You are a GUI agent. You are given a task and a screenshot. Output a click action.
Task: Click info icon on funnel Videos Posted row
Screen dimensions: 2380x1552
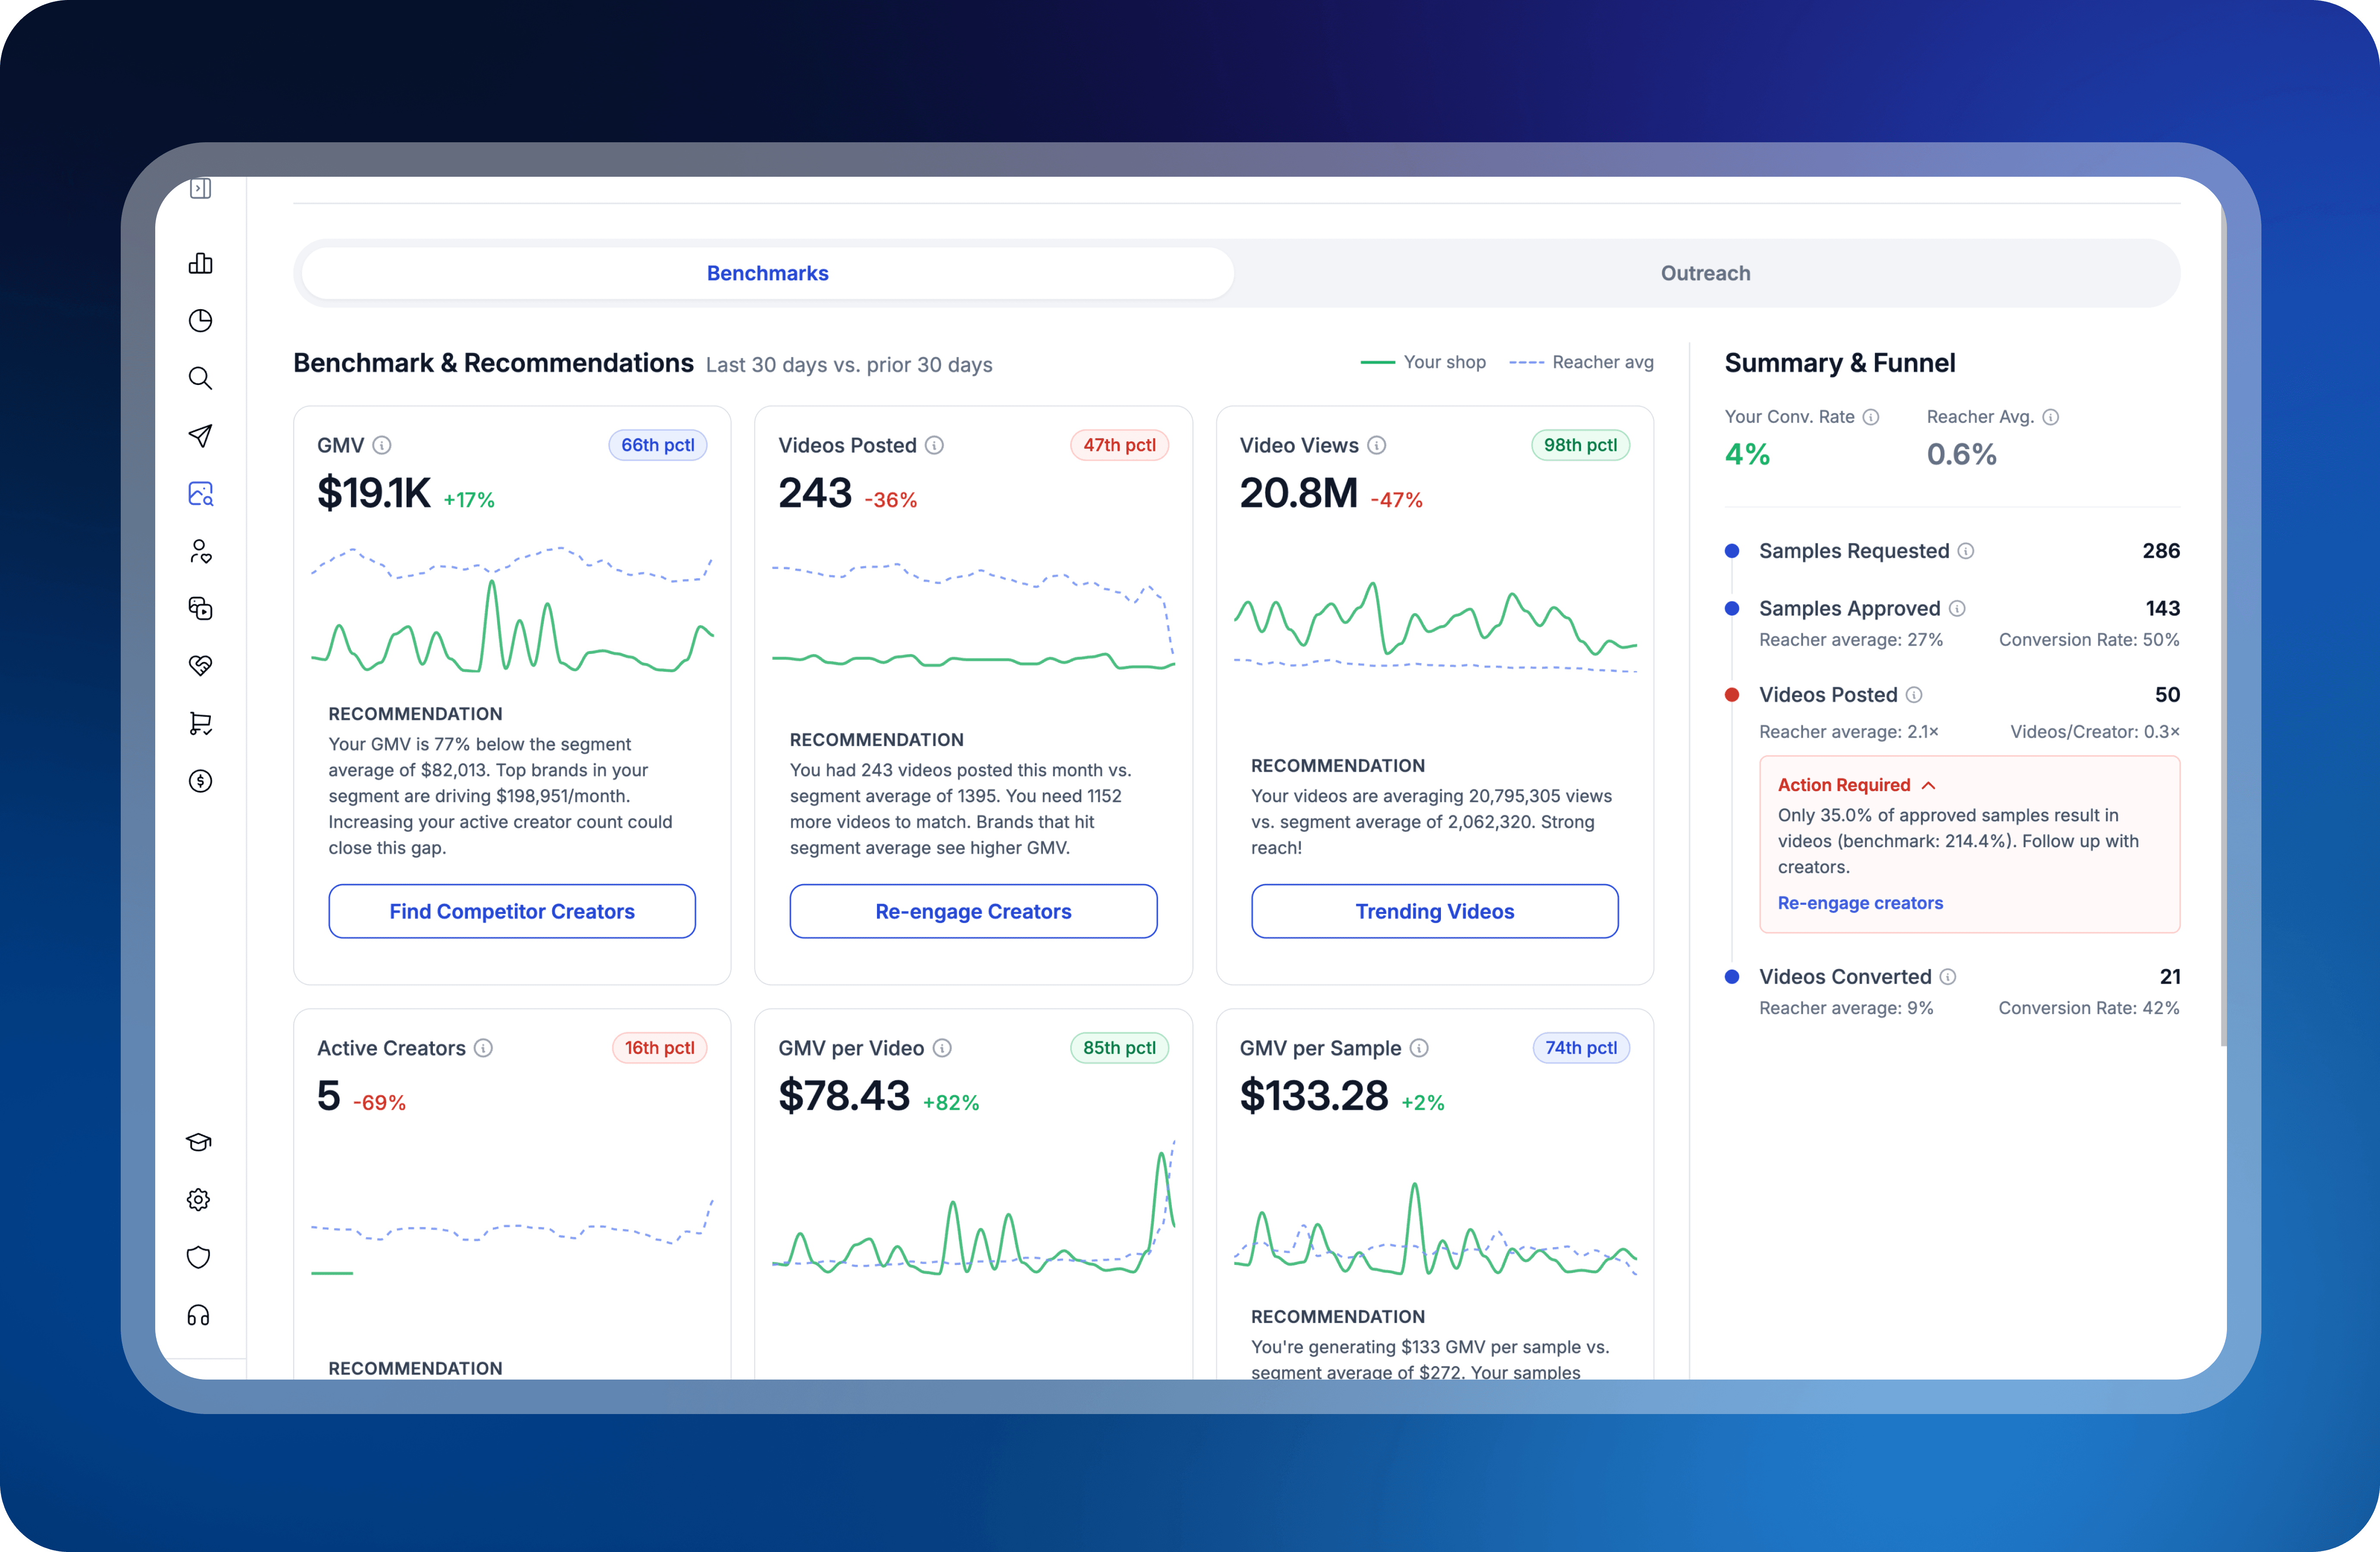[1914, 695]
